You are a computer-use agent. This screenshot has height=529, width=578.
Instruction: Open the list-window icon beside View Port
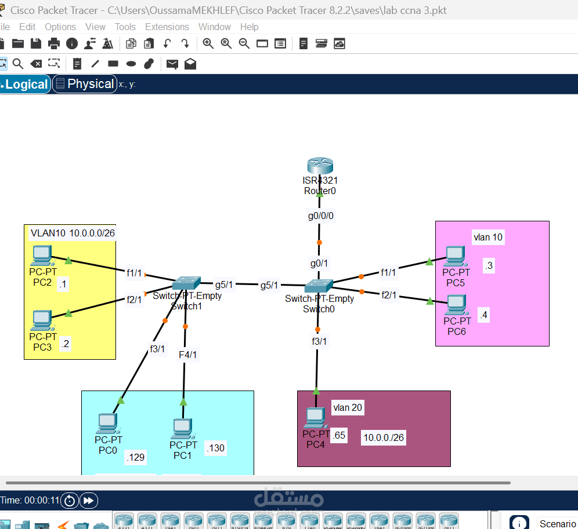[280, 43]
